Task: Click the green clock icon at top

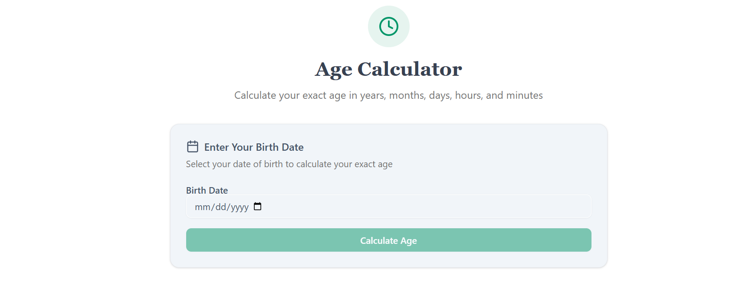Action: (x=388, y=26)
